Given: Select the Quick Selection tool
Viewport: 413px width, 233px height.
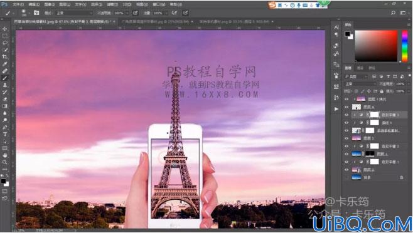Looking at the screenshot, I should point(5,49).
